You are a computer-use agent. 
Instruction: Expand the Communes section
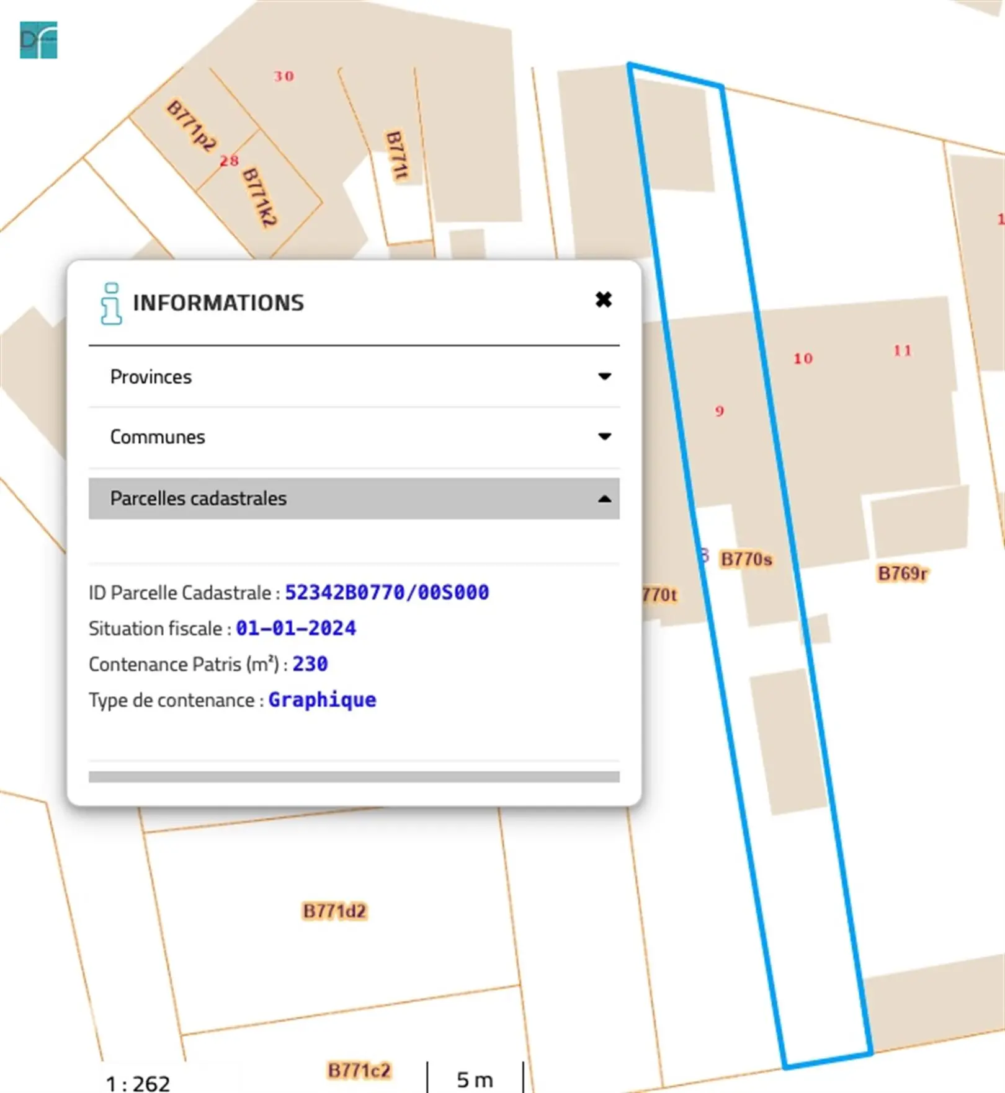(354, 437)
